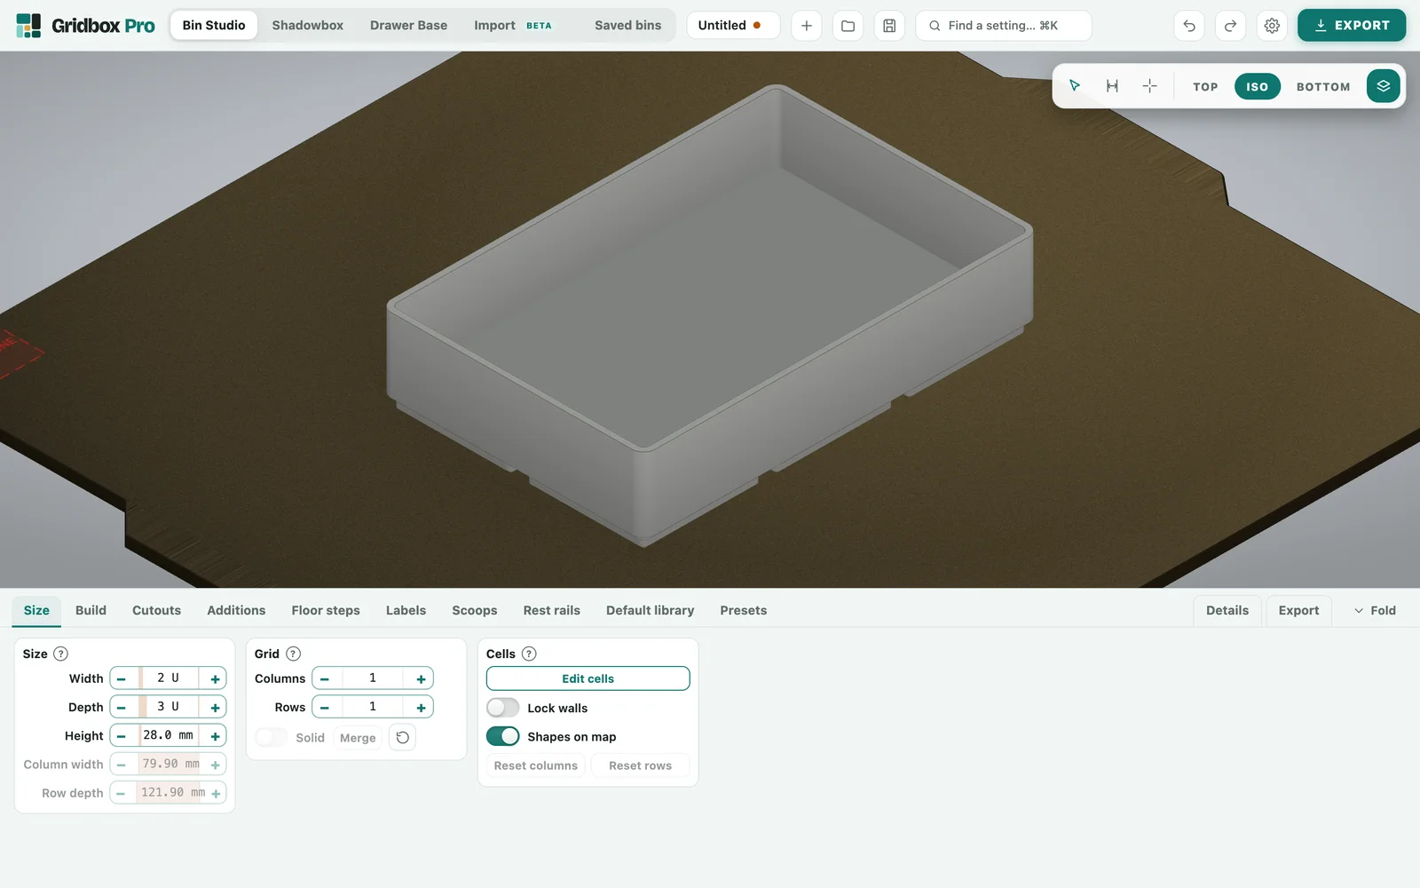1420x888 pixels.
Task: Click the Merge button
Action: coord(358,737)
